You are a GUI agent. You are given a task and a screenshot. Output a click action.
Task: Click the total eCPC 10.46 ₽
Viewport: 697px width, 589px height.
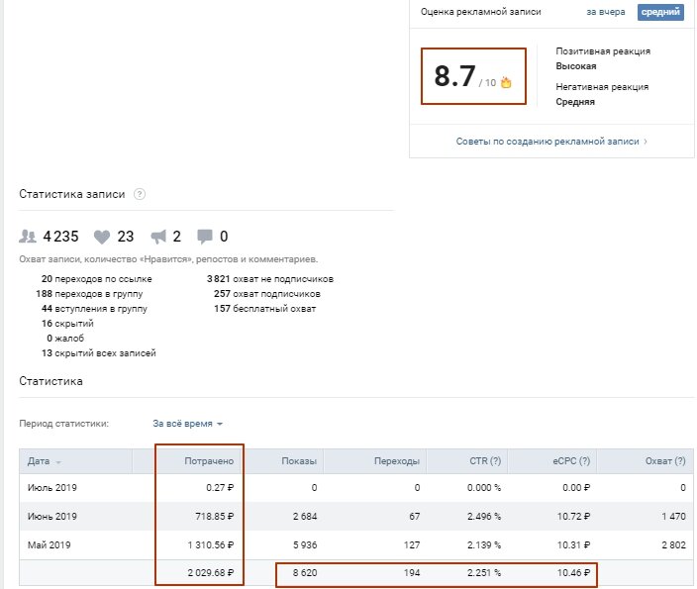point(574,573)
